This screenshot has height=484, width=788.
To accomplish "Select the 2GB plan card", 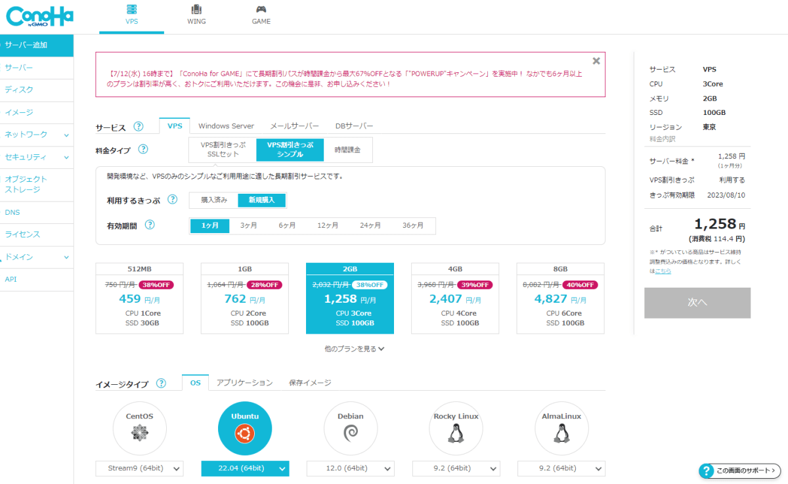I will [x=350, y=298].
